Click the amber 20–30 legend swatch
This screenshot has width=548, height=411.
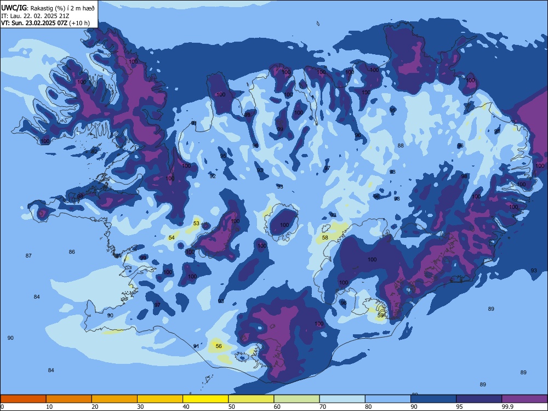[115, 399]
